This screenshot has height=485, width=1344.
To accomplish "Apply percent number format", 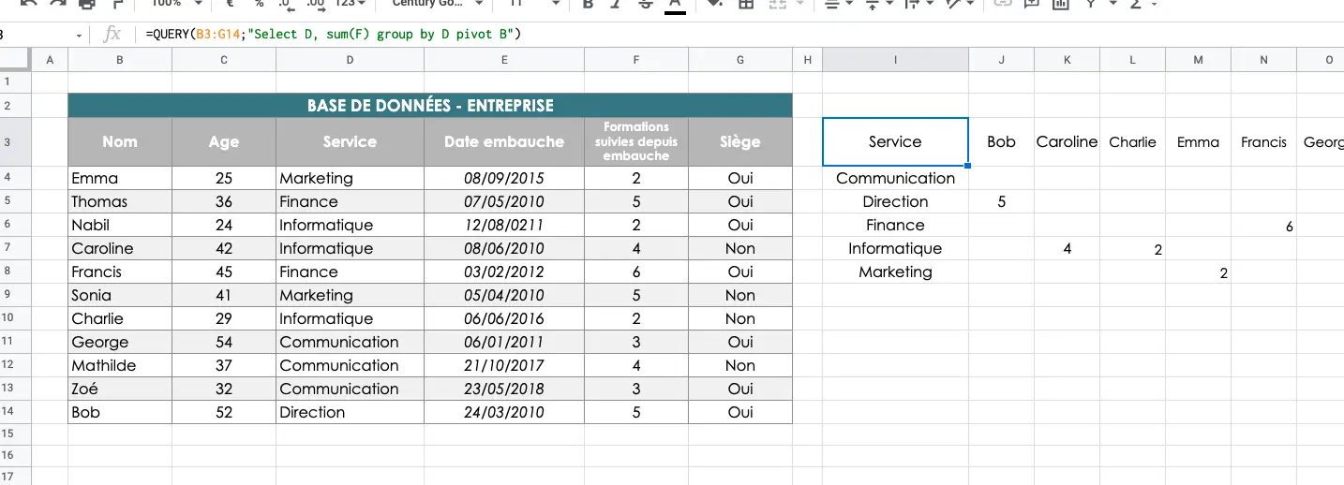I will click(261, 4).
